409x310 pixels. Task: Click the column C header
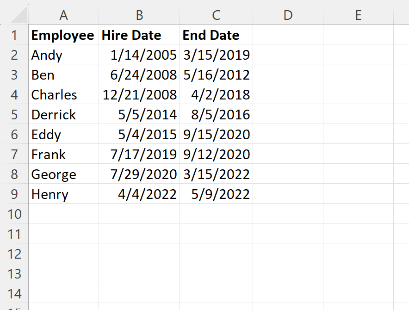216,15
